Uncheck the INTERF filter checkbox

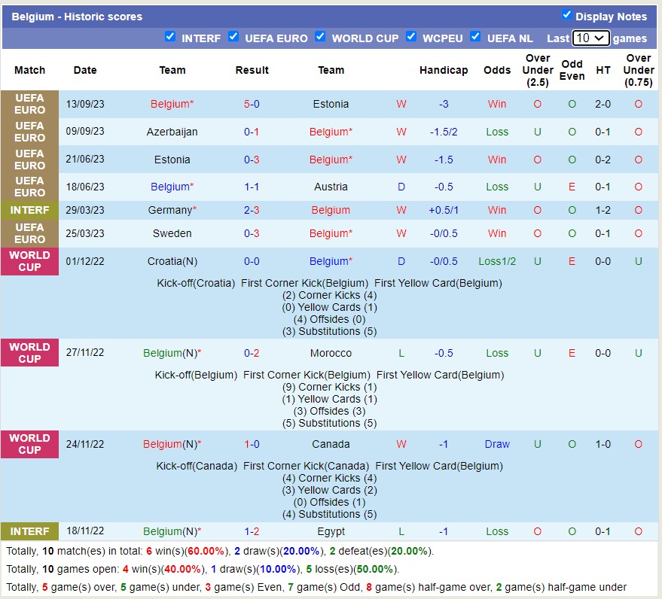click(170, 37)
